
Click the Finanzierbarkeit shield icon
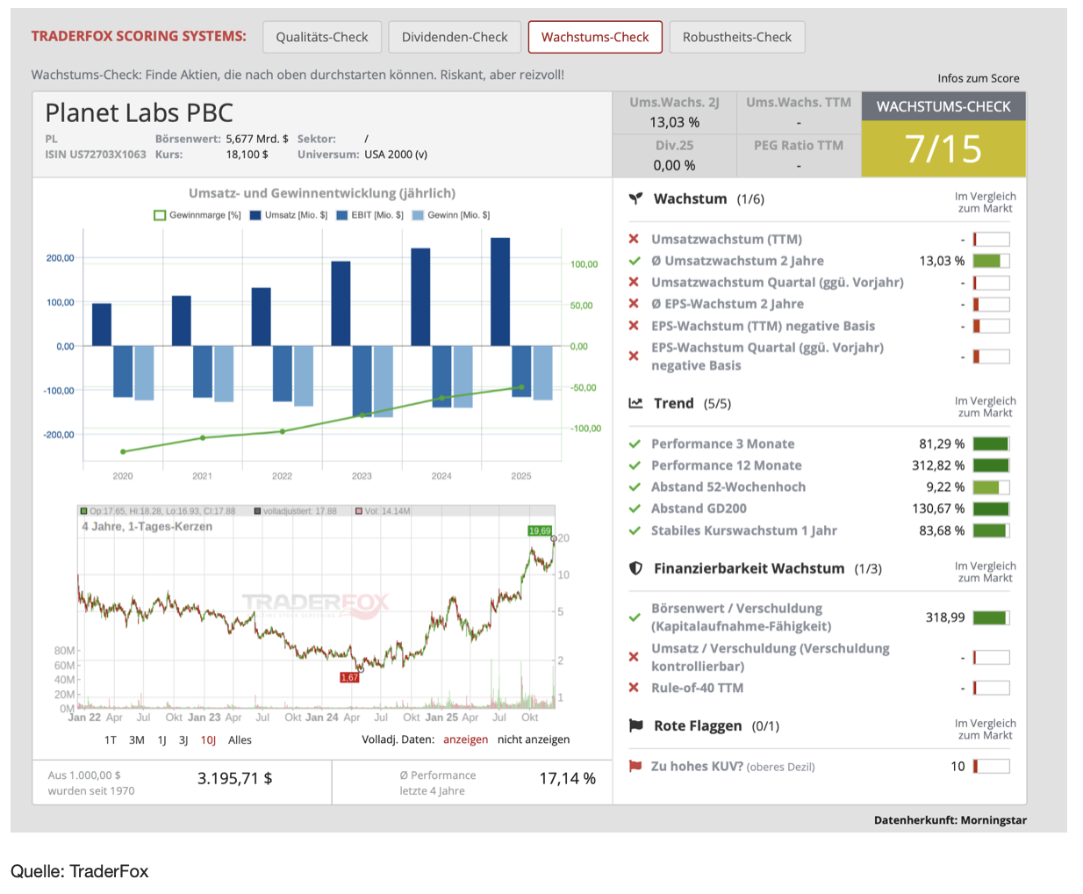click(635, 569)
